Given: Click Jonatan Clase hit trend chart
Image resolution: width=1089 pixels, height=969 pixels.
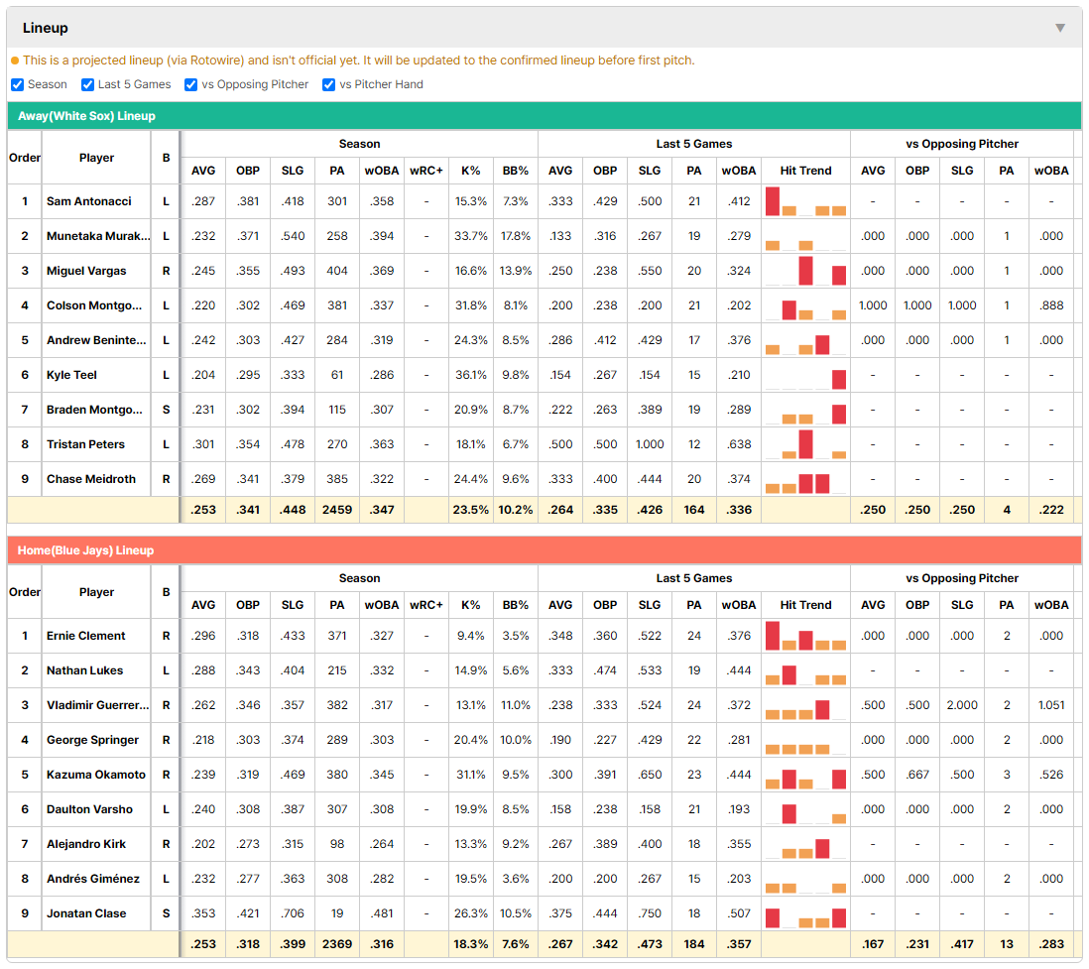Looking at the screenshot, I should click(805, 913).
